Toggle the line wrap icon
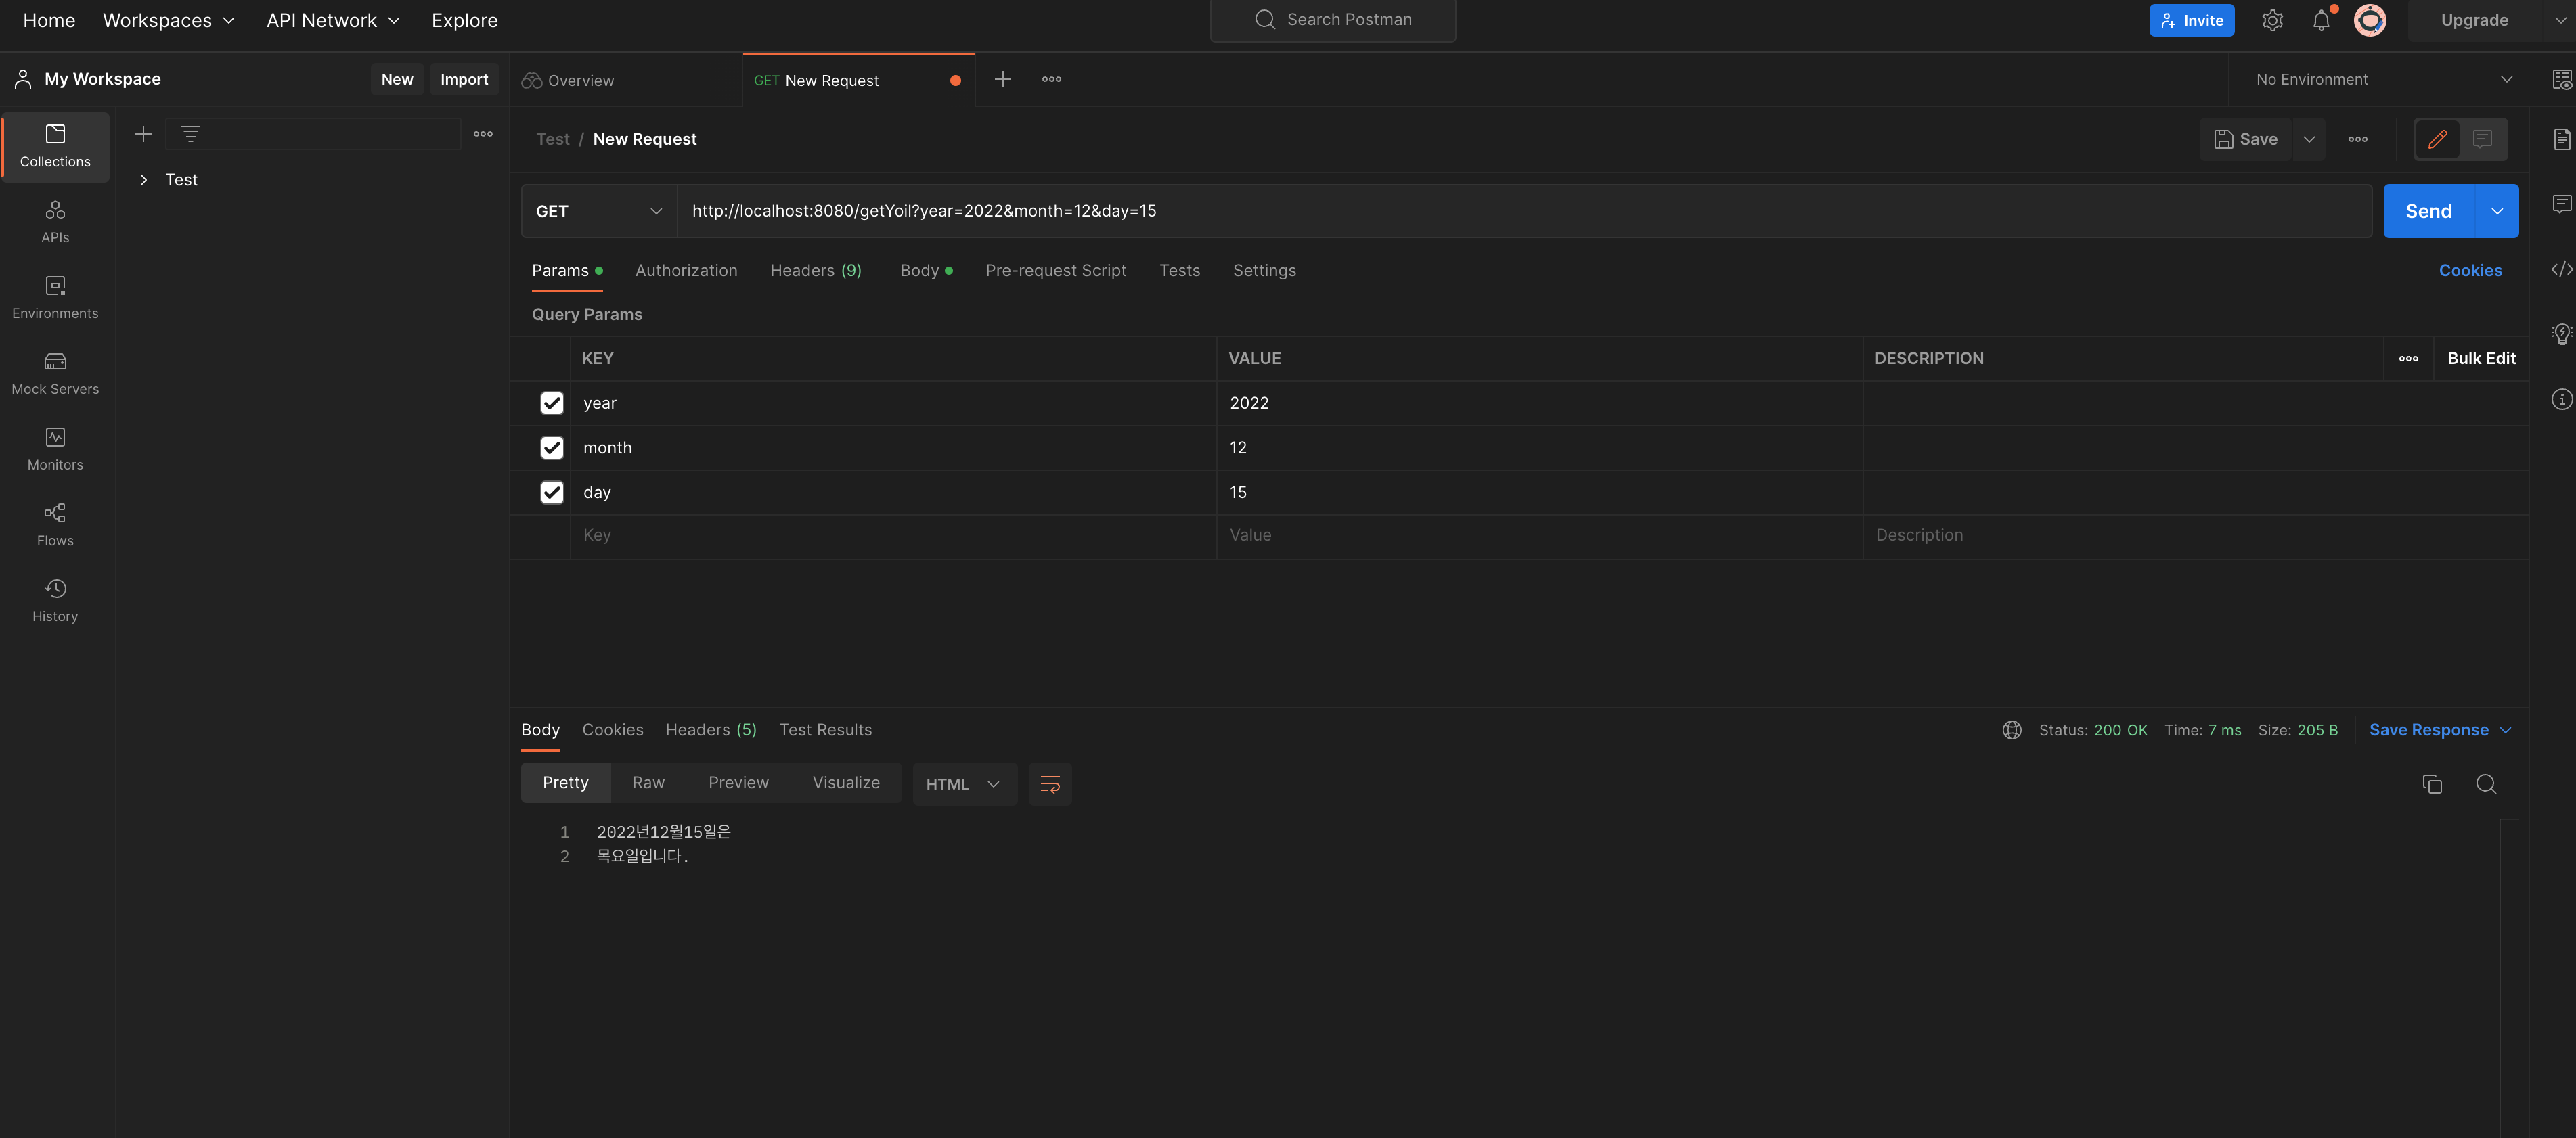2576x1138 pixels. point(1050,784)
